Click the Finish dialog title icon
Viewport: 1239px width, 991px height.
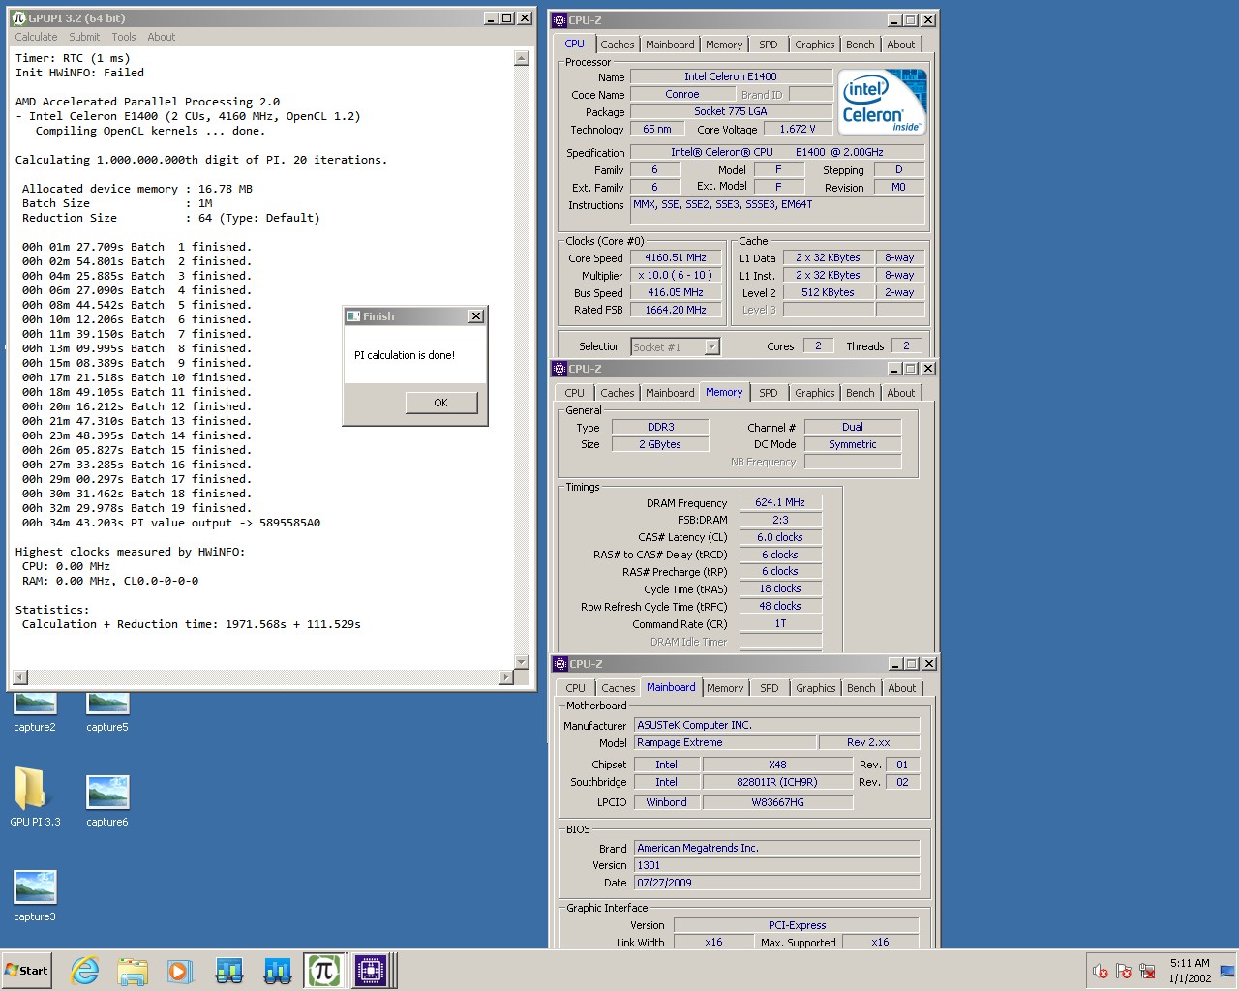(x=353, y=316)
